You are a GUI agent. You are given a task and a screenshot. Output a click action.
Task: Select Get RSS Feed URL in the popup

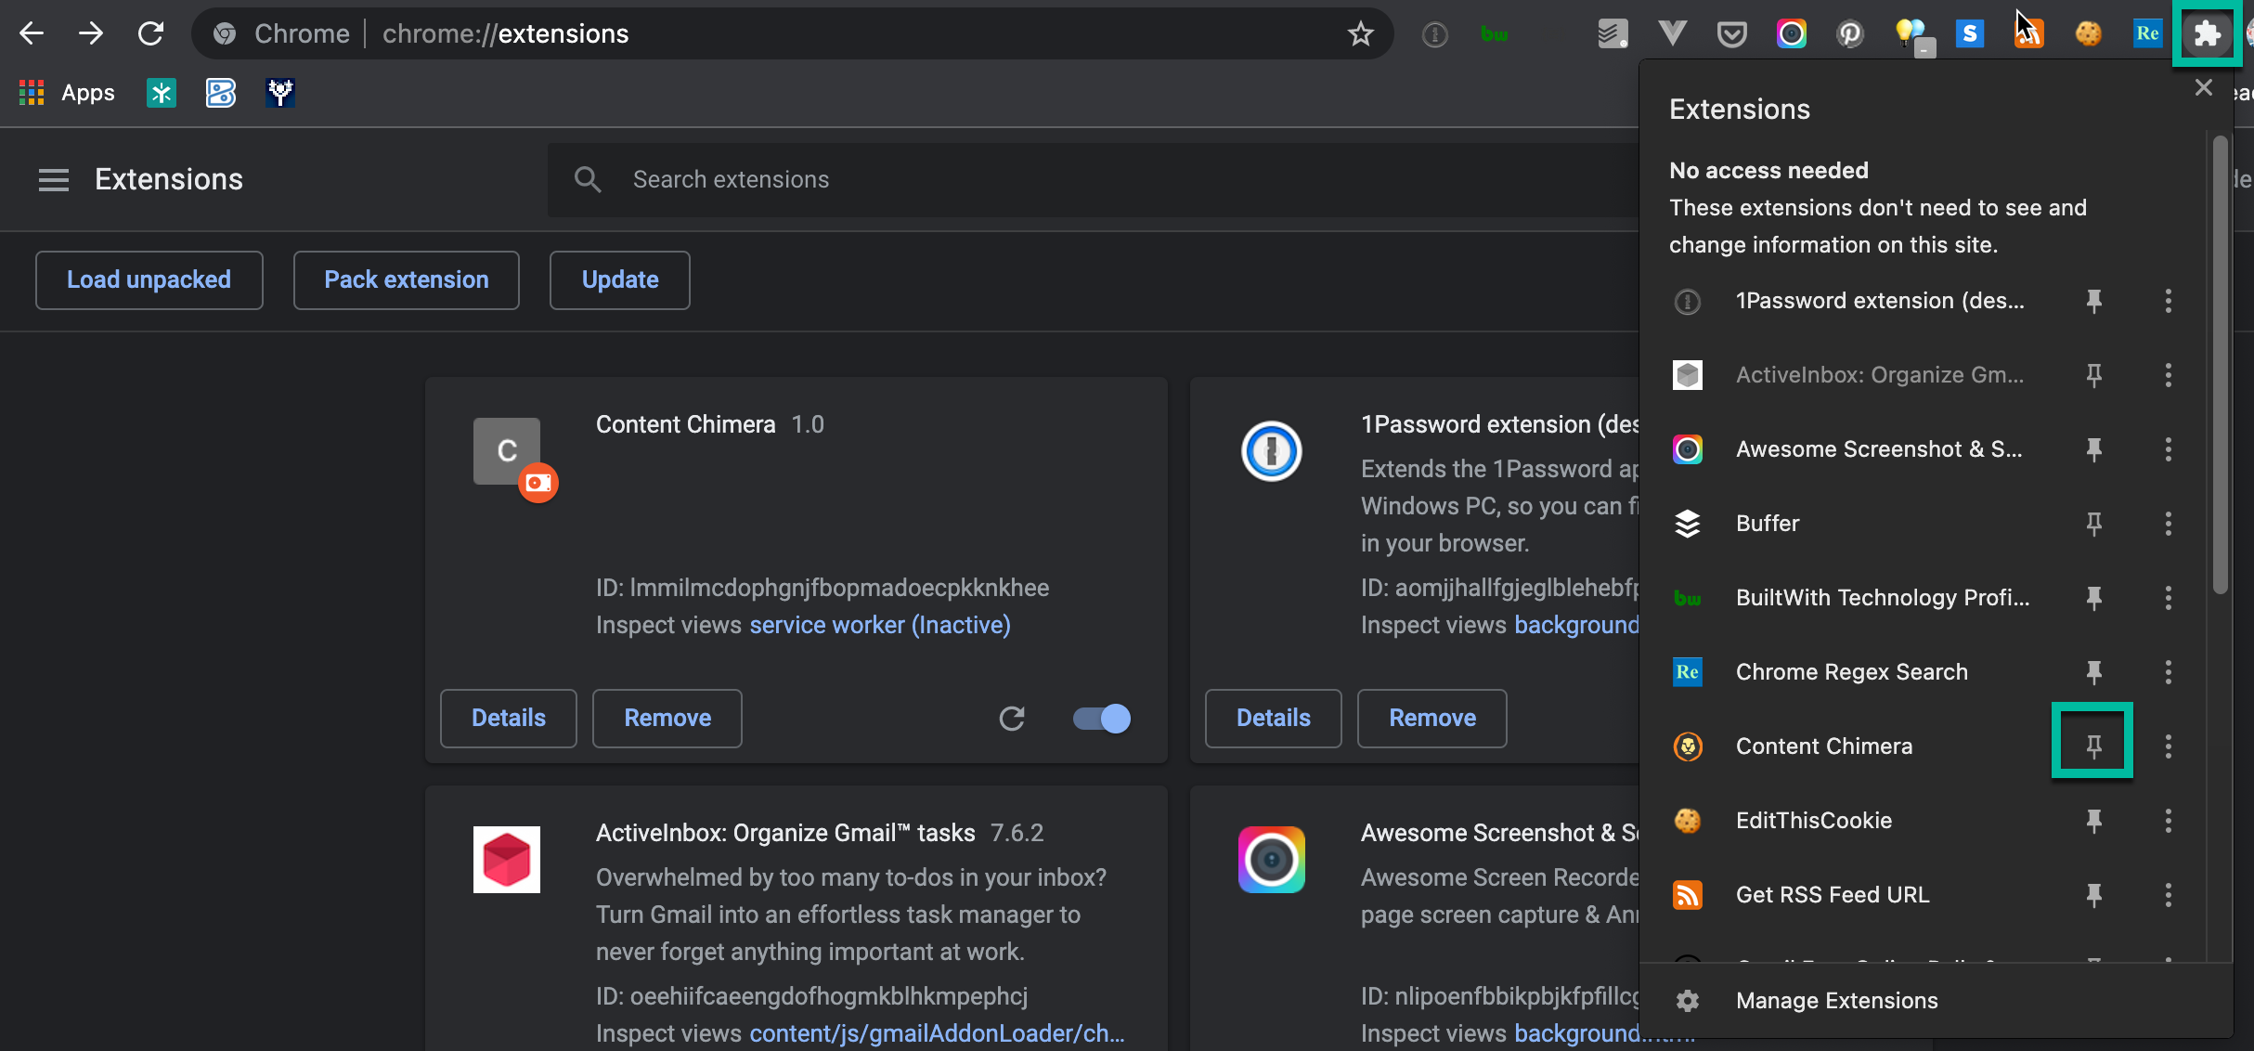click(1832, 895)
